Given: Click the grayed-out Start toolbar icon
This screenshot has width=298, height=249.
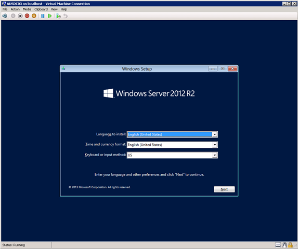Looking at the screenshot, I should click(13, 16).
